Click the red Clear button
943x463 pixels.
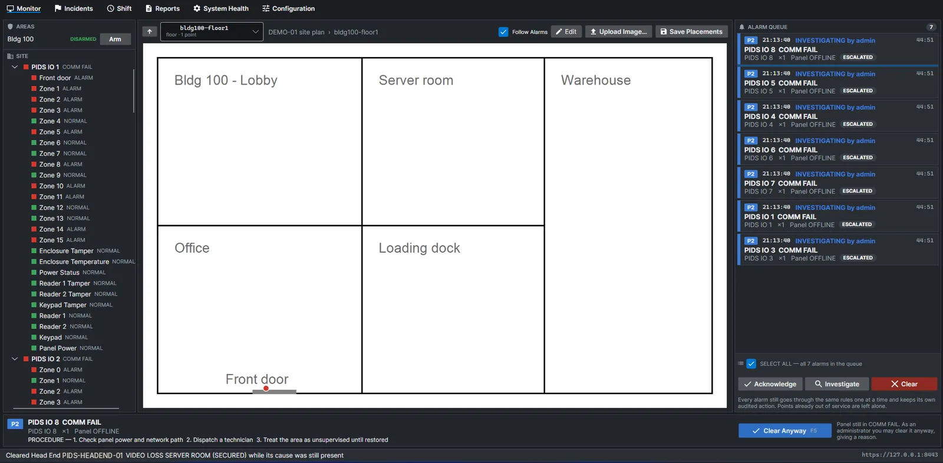click(904, 384)
